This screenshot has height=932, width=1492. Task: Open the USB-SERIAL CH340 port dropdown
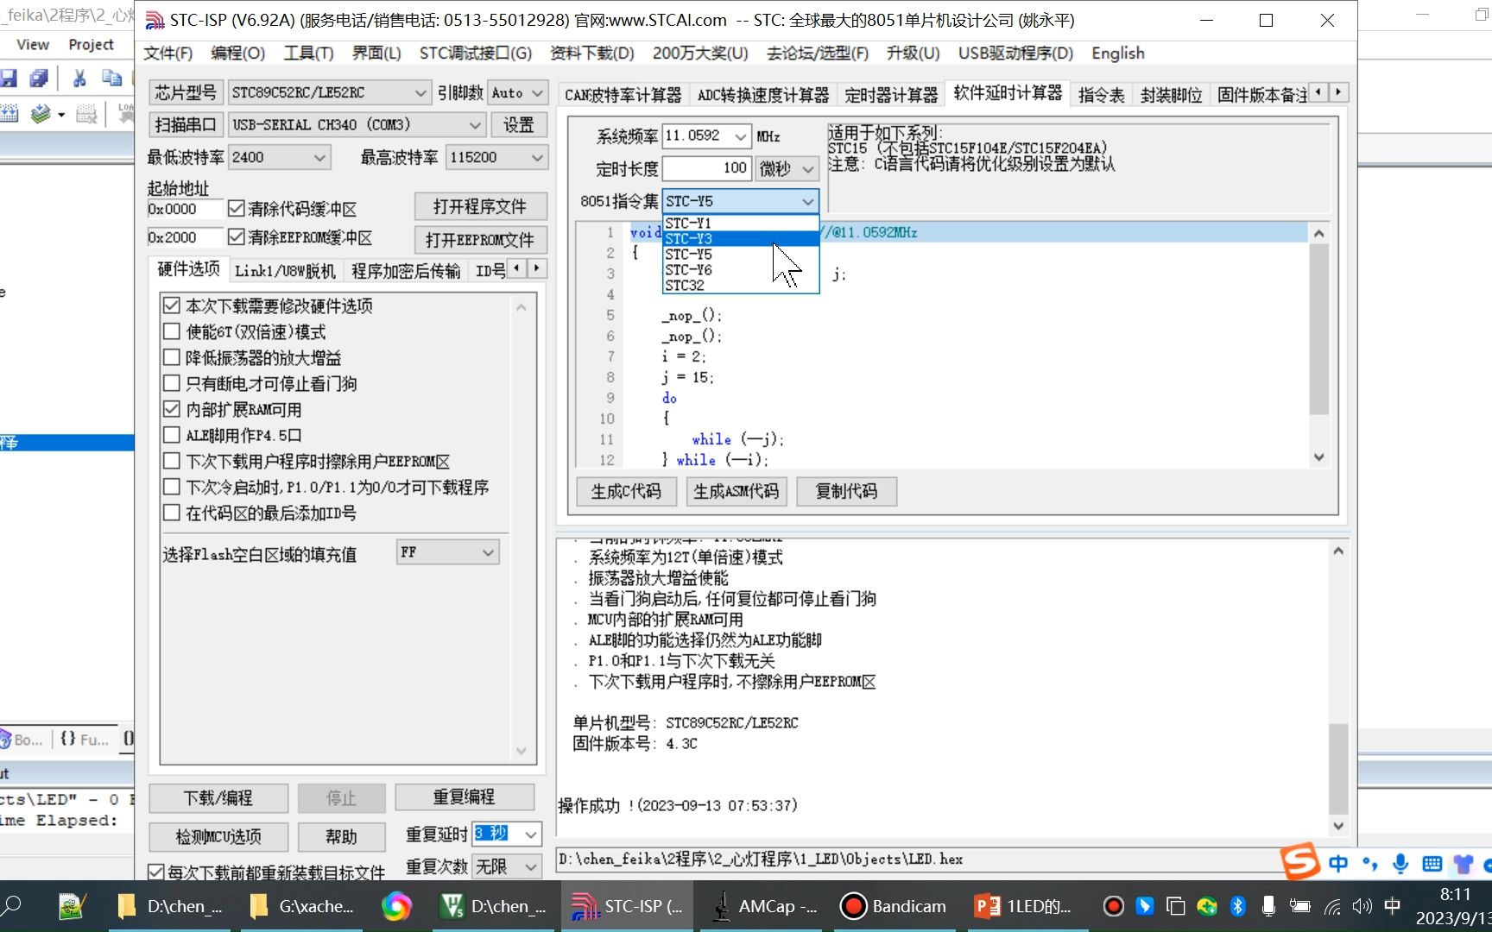point(357,125)
